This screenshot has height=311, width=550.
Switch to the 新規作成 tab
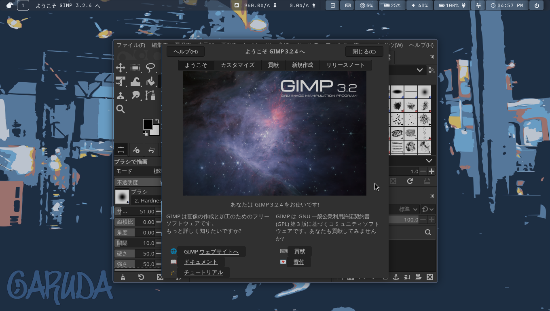[302, 65]
